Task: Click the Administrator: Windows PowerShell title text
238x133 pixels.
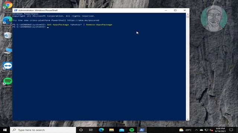Action: (38, 10)
